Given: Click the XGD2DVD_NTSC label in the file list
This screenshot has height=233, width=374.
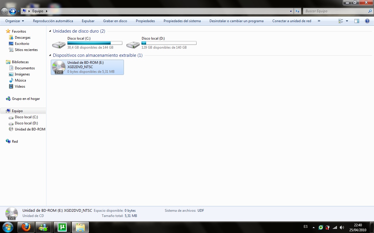Looking at the screenshot, I should pos(80,67).
